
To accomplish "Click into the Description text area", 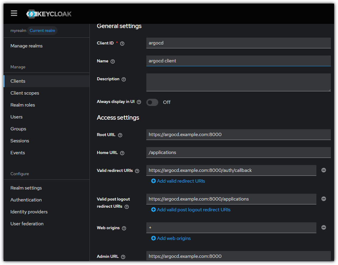I will pos(238,82).
